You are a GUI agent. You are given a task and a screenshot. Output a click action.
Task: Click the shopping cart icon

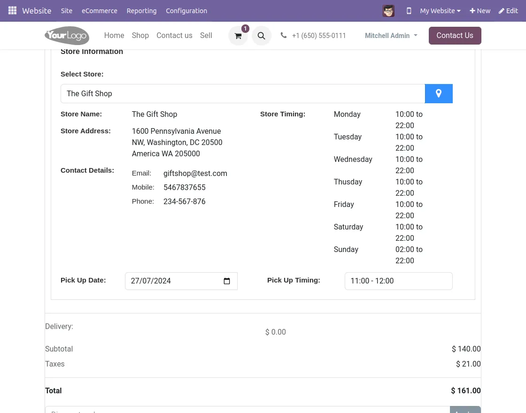pos(238,36)
